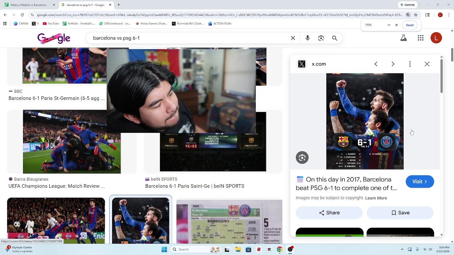
Task: Go to previous image in preview panel
Action: 376,64
